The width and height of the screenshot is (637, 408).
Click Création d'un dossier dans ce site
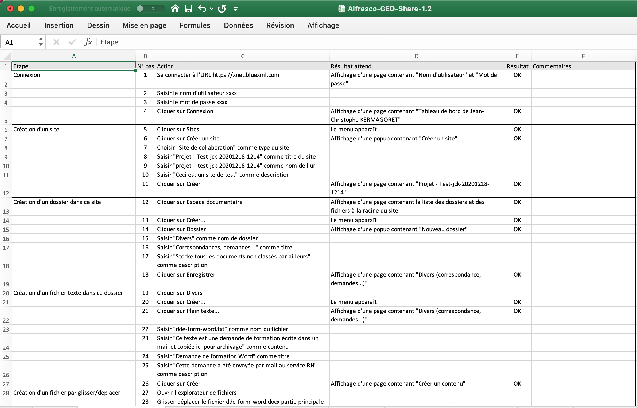[74, 207]
